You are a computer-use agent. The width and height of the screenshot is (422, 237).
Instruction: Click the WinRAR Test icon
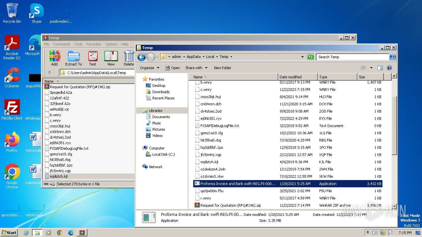[x=93, y=58]
